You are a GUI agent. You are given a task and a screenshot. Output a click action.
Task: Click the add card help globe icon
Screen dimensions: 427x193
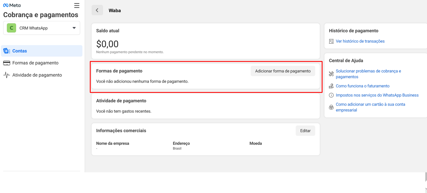pyautogui.click(x=331, y=107)
